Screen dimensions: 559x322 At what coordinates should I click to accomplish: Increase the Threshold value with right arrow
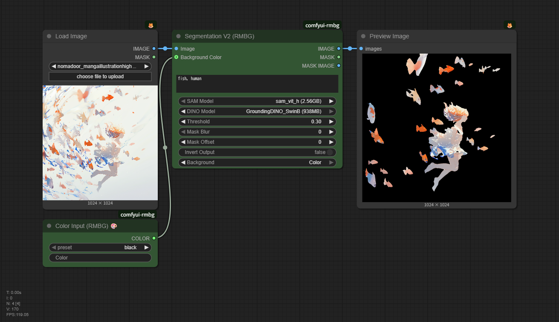coord(331,122)
